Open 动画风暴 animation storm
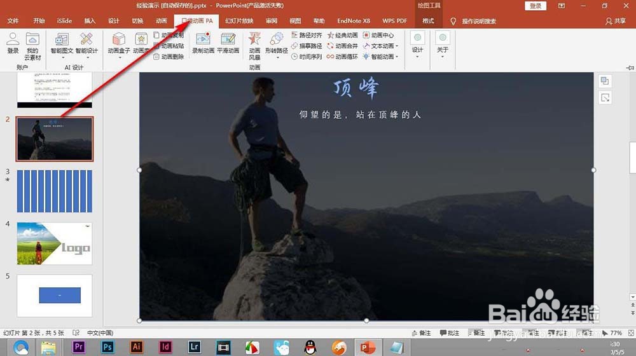 pyautogui.click(x=254, y=46)
